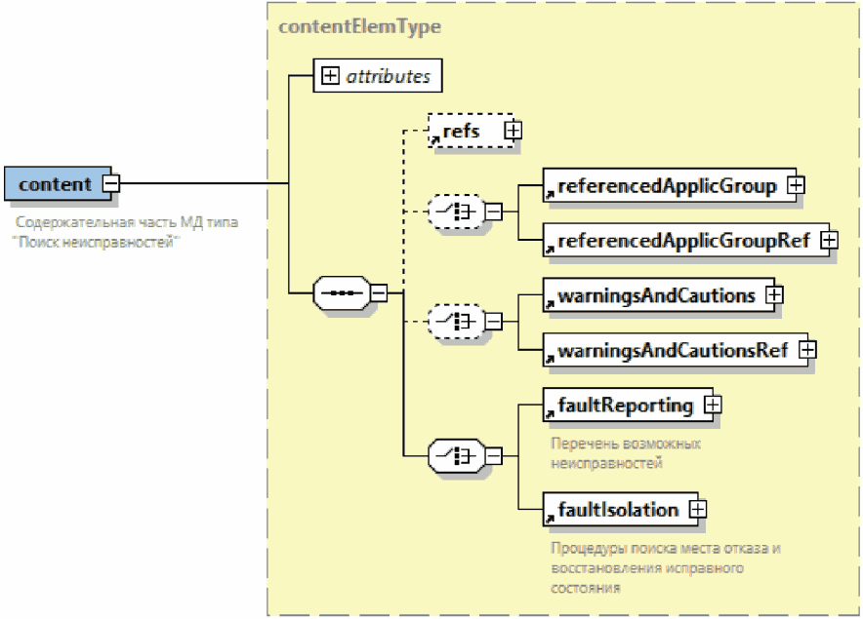This screenshot has height=619, width=863.
Task: Expand the faultReporting element
Action: point(713,404)
